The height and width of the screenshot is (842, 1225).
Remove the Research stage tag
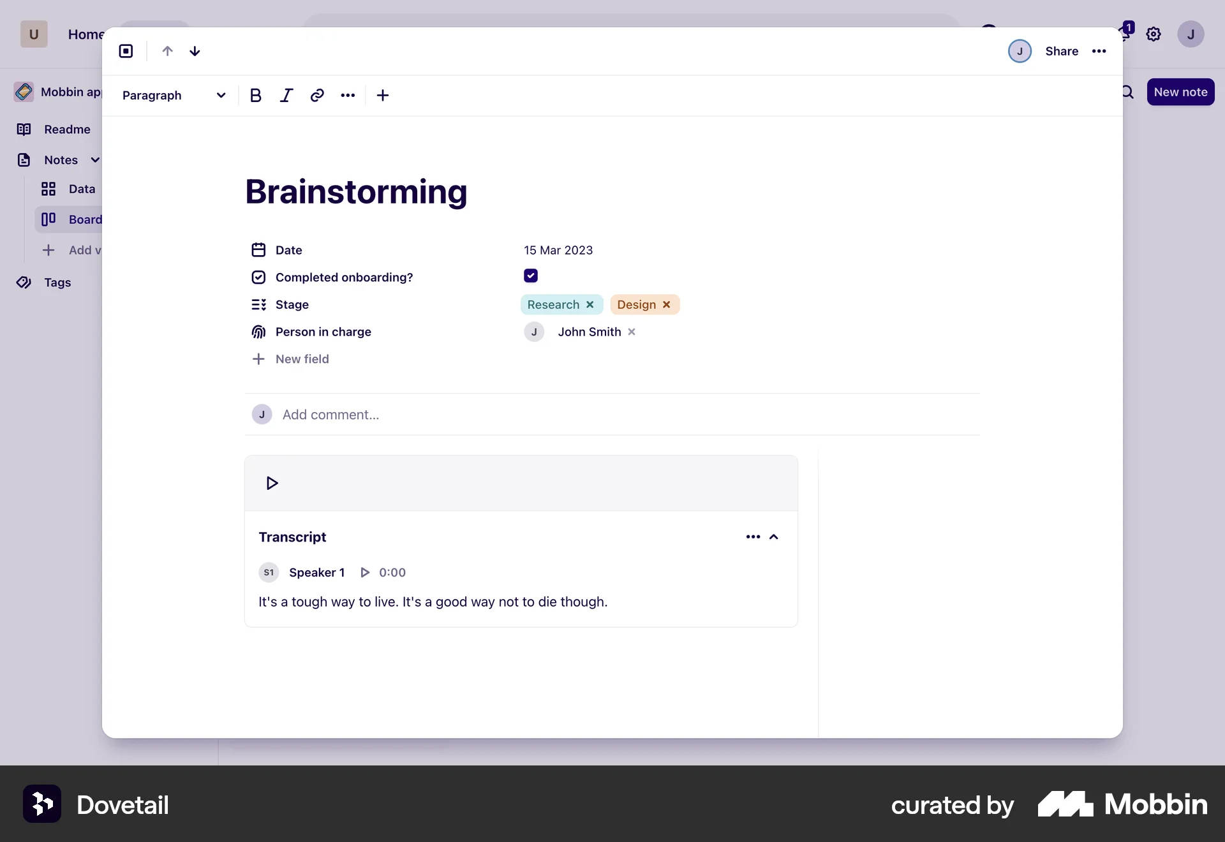point(590,305)
